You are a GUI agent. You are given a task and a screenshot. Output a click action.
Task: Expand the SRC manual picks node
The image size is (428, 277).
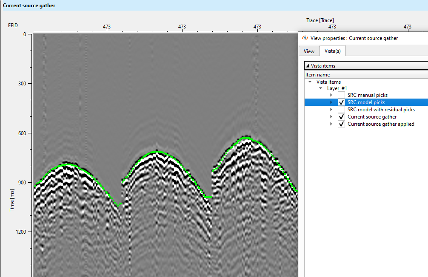point(331,95)
